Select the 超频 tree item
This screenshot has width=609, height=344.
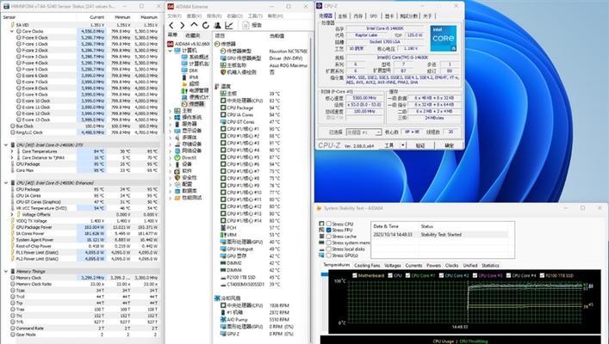point(194,83)
